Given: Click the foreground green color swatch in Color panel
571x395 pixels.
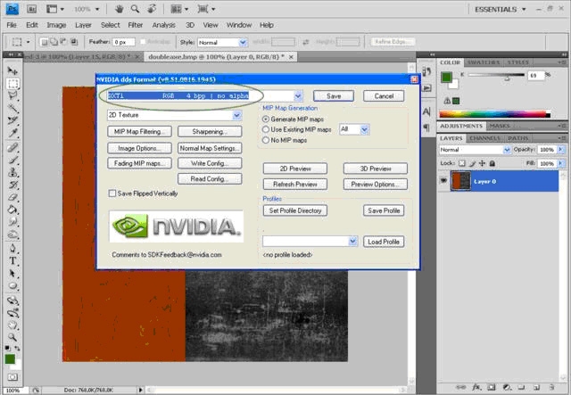Looking at the screenshot, I should pyautogui.click(x=446, y=77).
